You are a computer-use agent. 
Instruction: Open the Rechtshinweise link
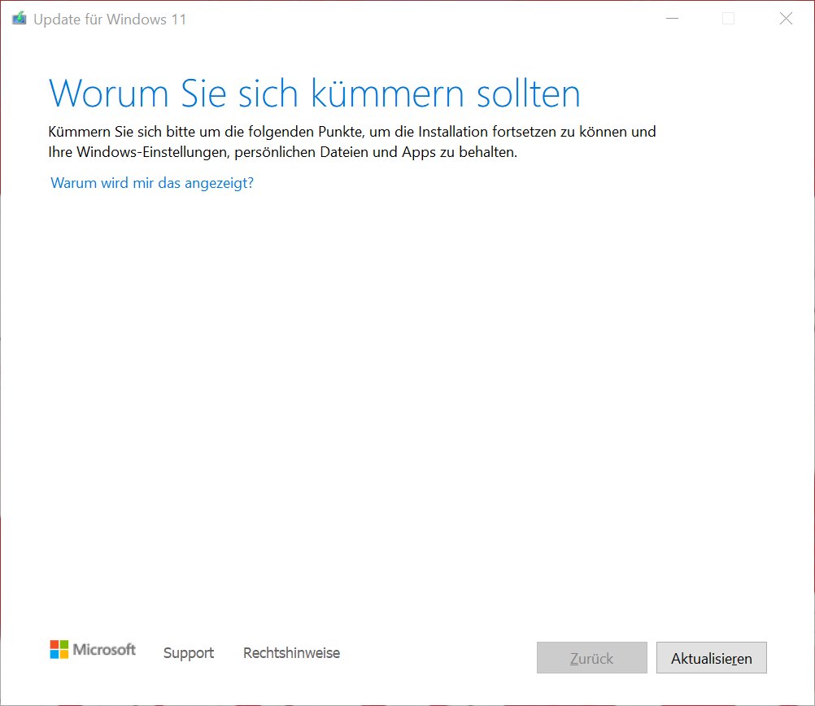tap(291, 653)
